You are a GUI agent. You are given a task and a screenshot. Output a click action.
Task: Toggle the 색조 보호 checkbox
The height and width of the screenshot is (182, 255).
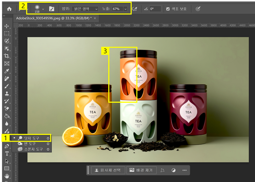pyautogui.click(x=168, y=9)
